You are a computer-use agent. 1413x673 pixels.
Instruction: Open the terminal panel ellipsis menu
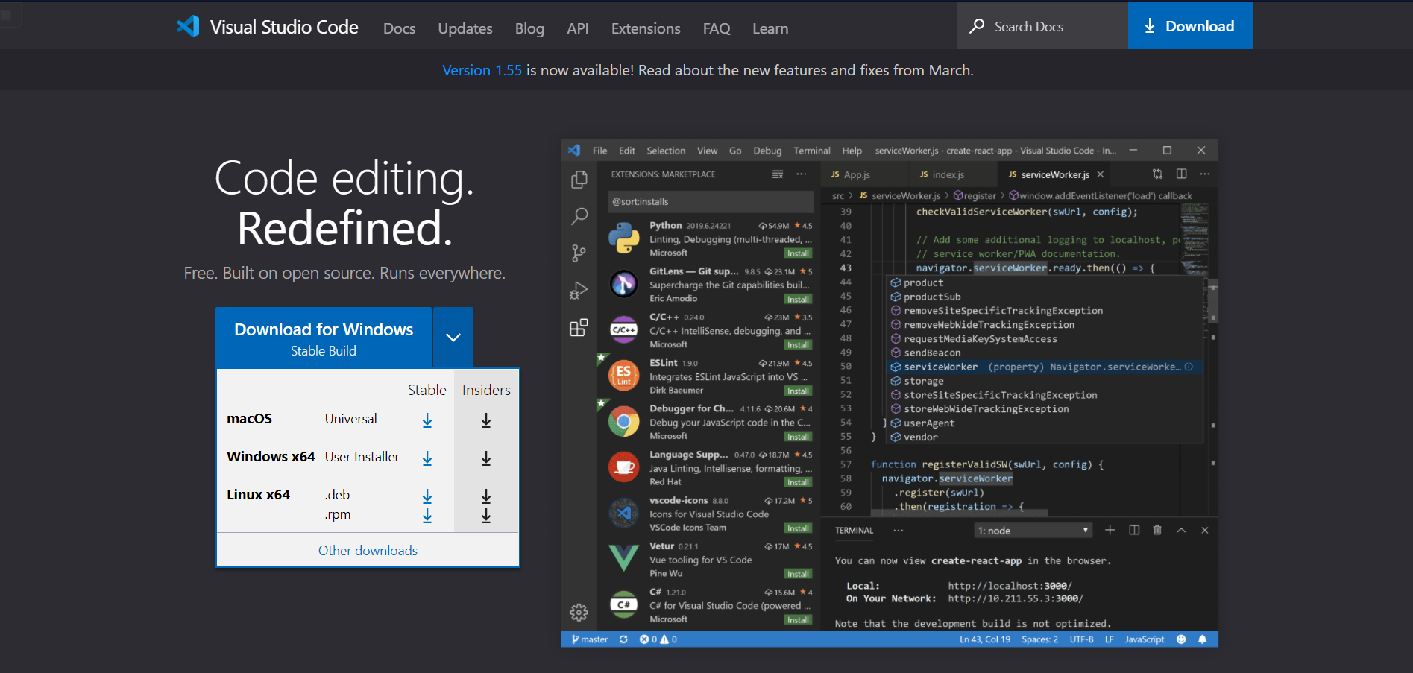[899, 531]
